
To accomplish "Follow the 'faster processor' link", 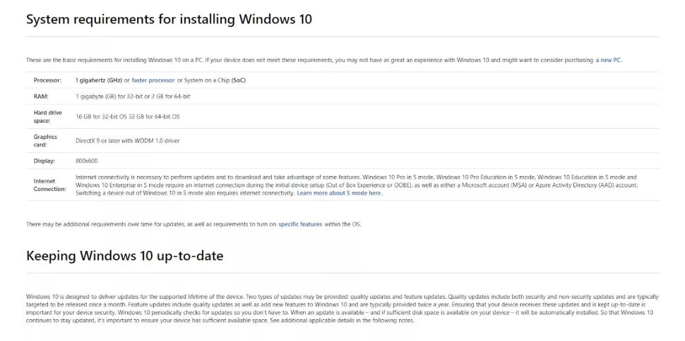I will point(153,80).
